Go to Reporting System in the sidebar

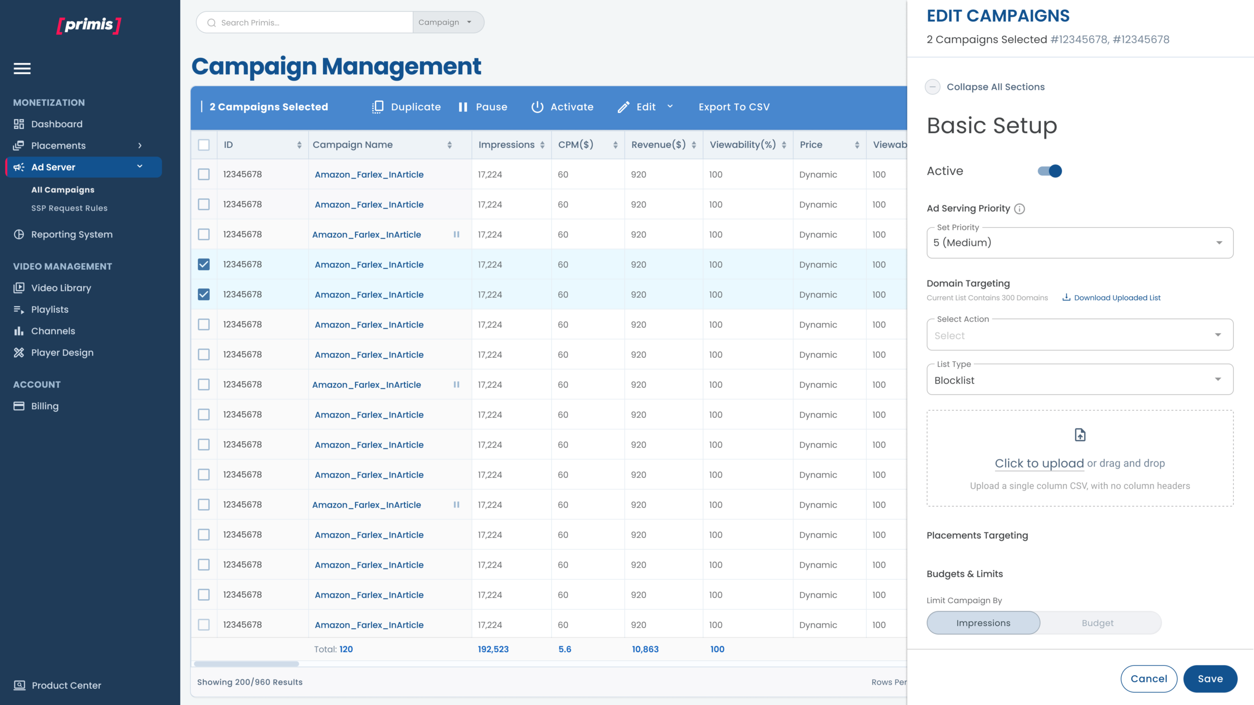(x=72, y=235)
